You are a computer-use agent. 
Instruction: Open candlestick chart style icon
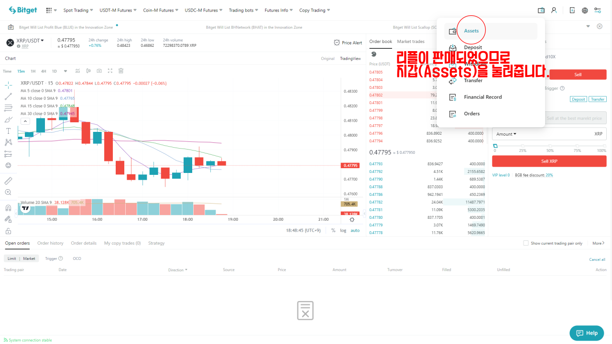click(x=88, y=71)
